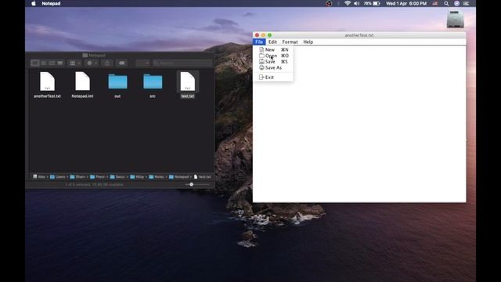Collapse the highlighted File menu
Image resolution: width=501 pixels, height=282 pixels.
(x=259, y=42)
